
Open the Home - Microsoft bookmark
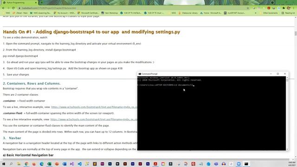pyautogui.click(x=211, y=13)
